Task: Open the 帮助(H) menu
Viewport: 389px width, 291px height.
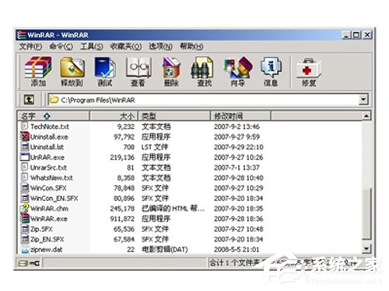Action: click(191, 47)
